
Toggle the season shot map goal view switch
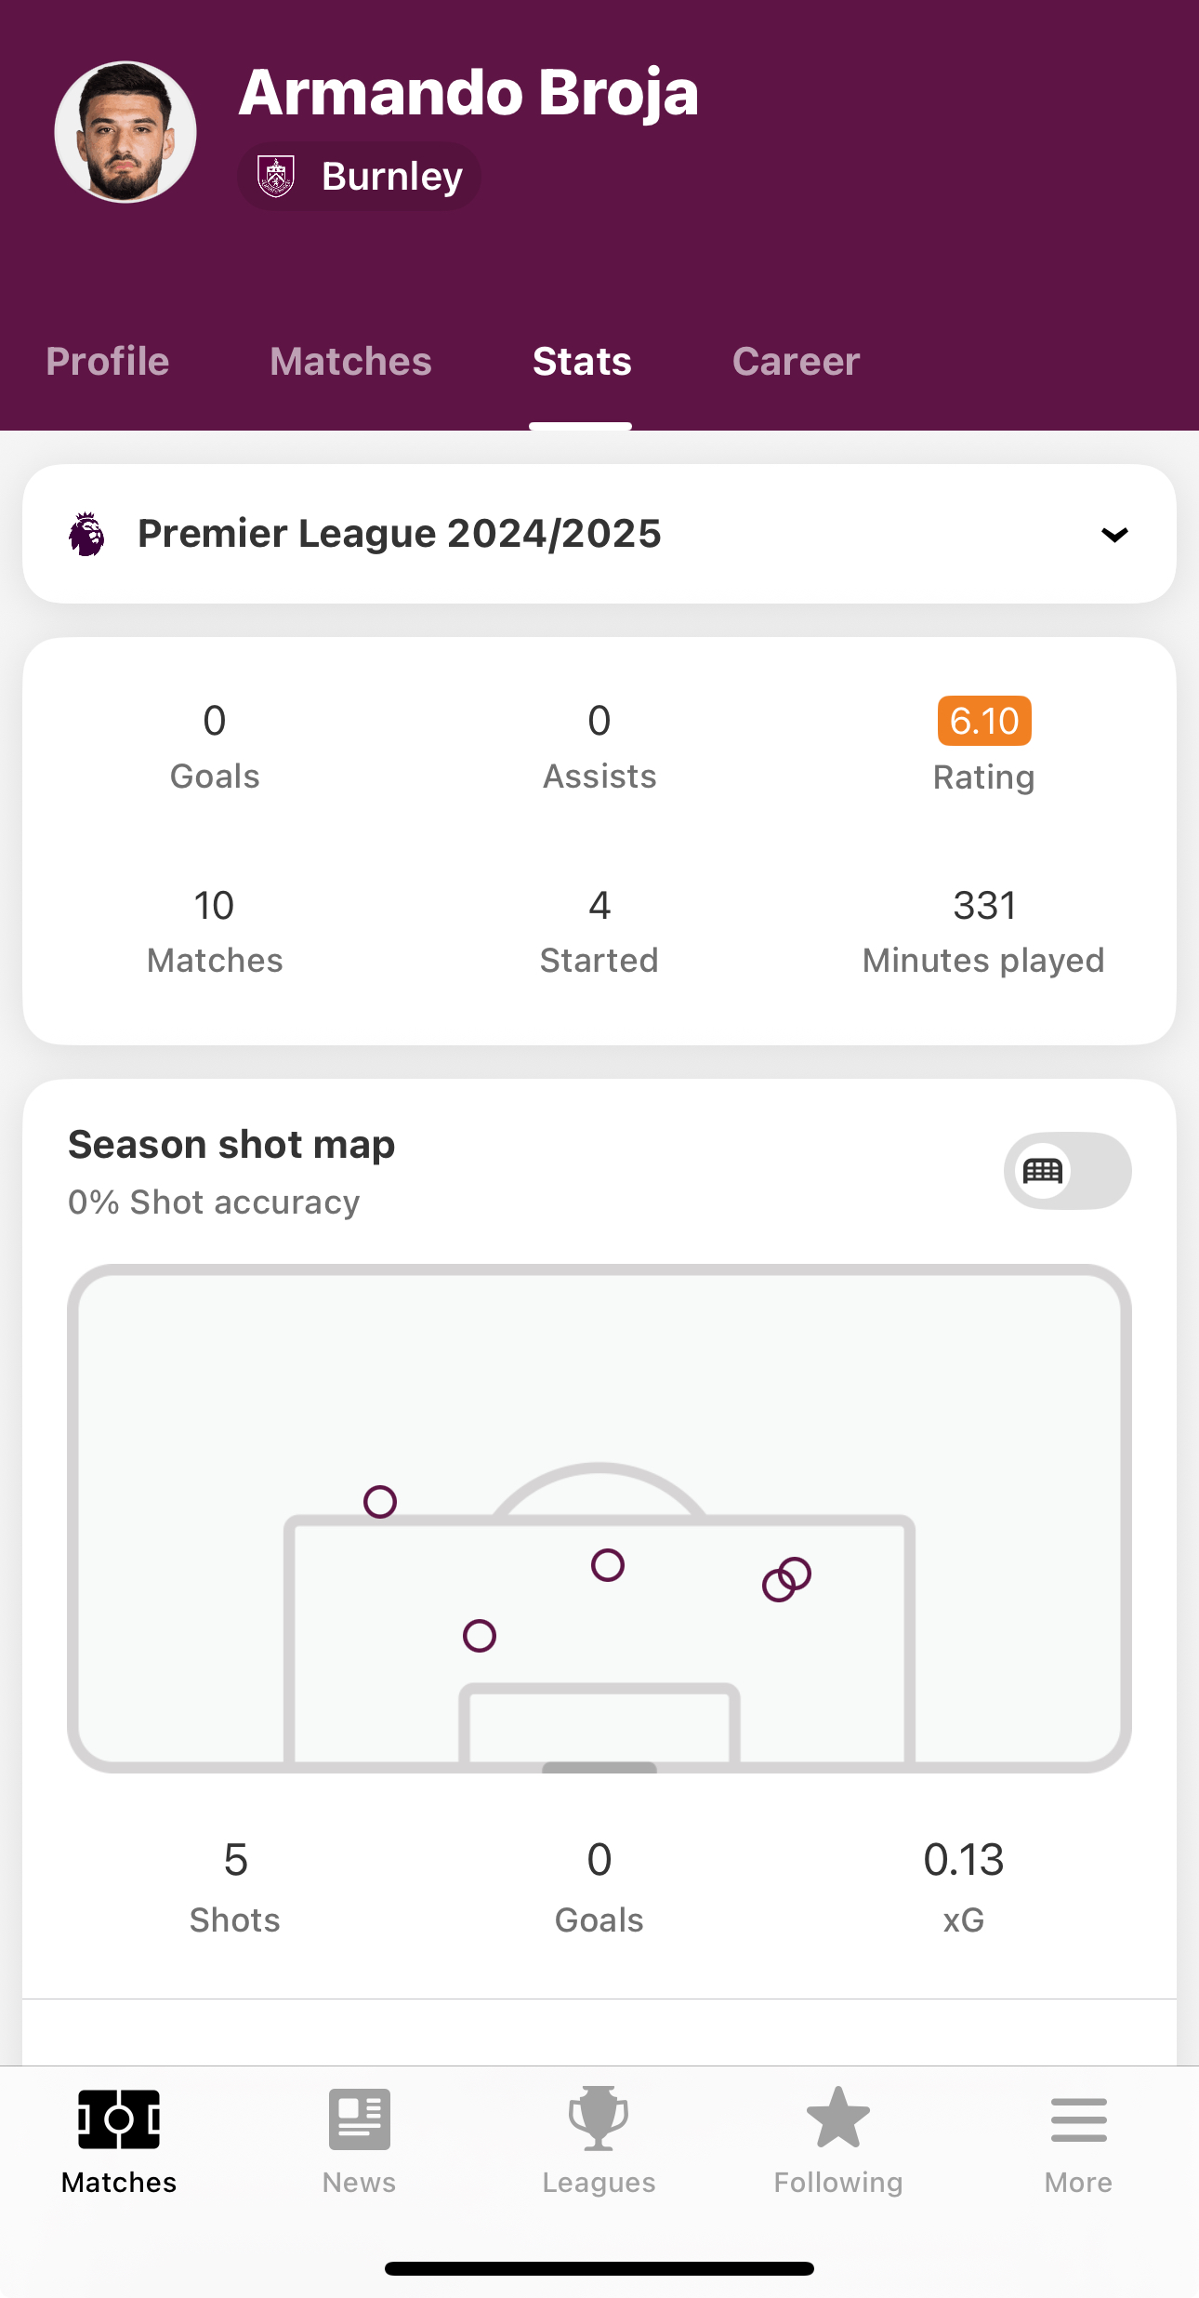pyautogui.click(x=1068, y=1171)
